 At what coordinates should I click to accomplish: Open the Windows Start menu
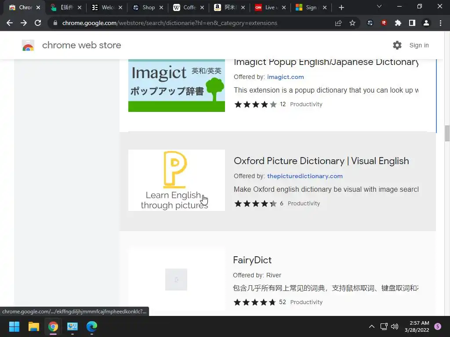point(14,326)
